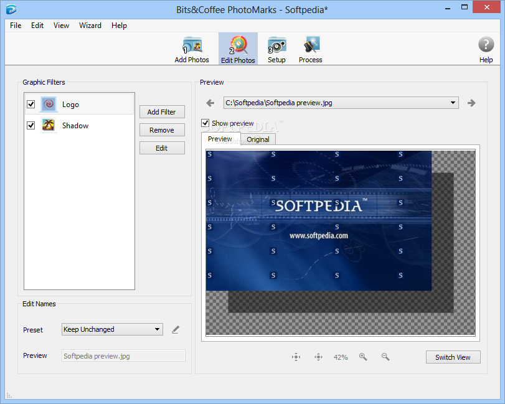This screenshot has width=505, height=404.
Task: Open the View menu
Action: coord(61,26)
